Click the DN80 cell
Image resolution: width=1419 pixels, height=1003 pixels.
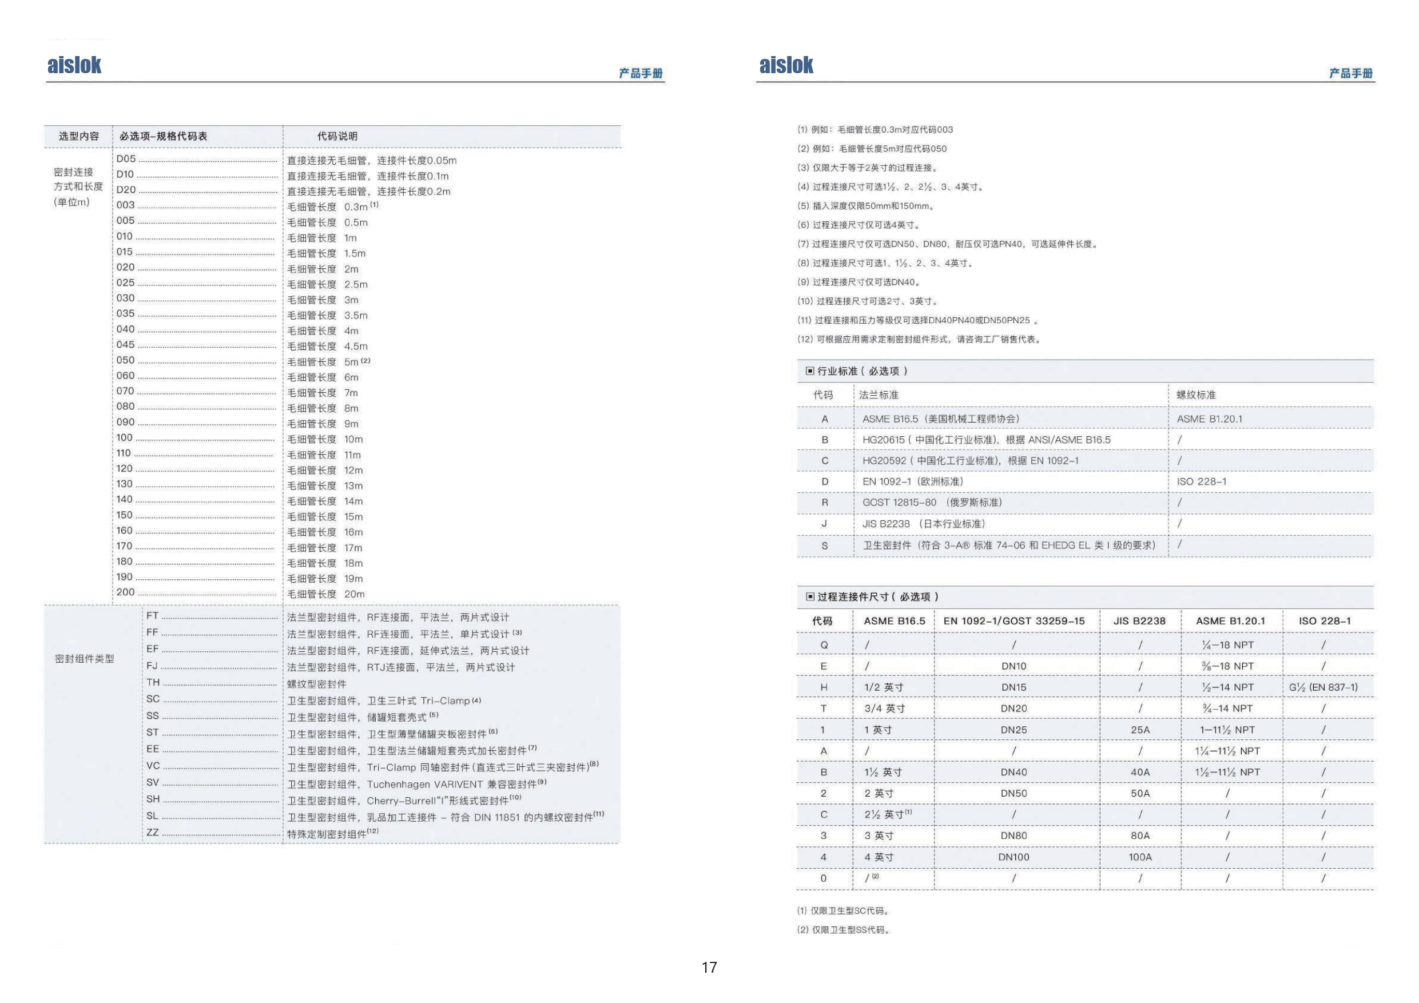(1013, 835)
